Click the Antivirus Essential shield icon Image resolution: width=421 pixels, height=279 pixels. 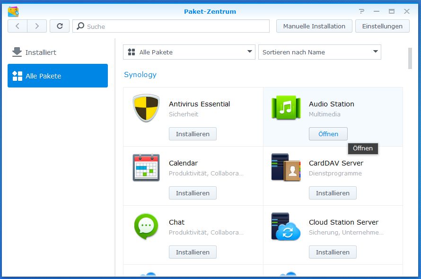[x=146, y=108]
